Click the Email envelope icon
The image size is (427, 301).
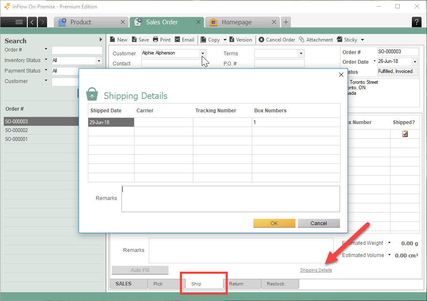[177, 39]
